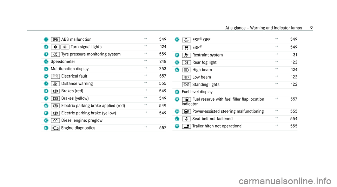Follow page 31 reference for Restraint system
The height and width of the screenshot is (187, 337).
[x=295, y=55]
